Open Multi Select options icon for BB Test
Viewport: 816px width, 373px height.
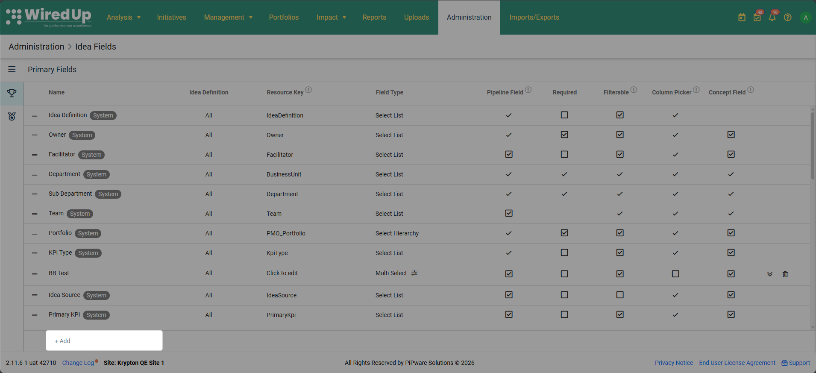[x=414, y=273]
